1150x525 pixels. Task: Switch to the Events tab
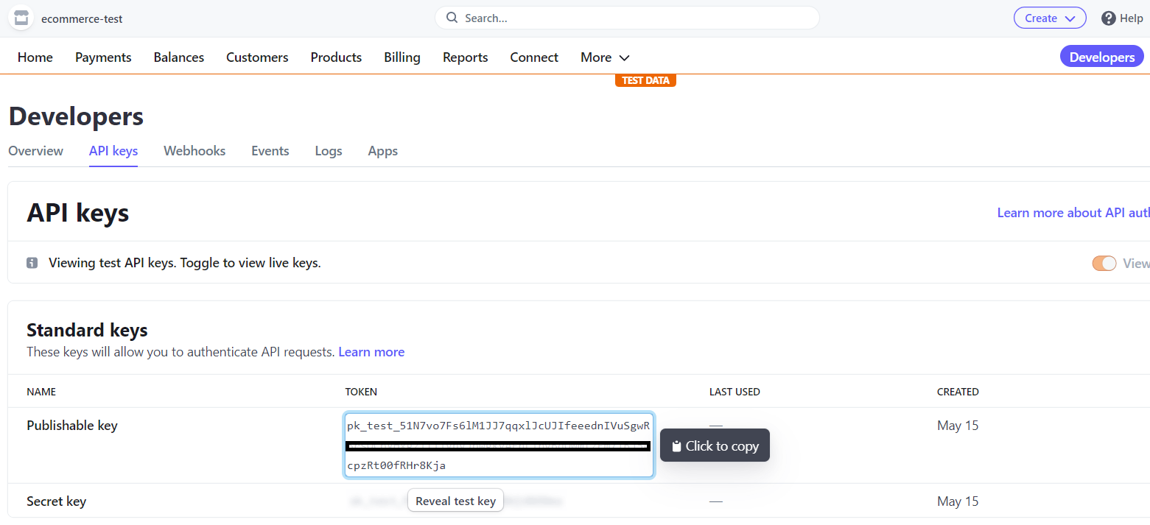point(270,151)
